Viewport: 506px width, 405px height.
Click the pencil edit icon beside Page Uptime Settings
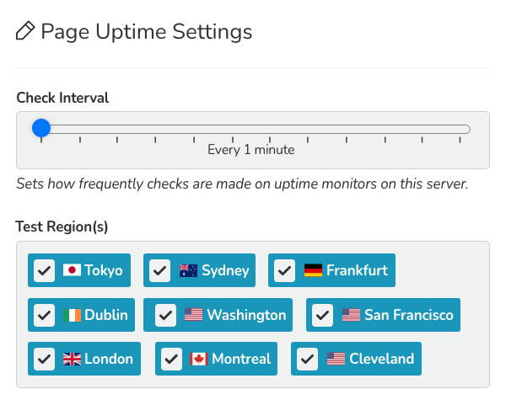click(x=25, y=31)
